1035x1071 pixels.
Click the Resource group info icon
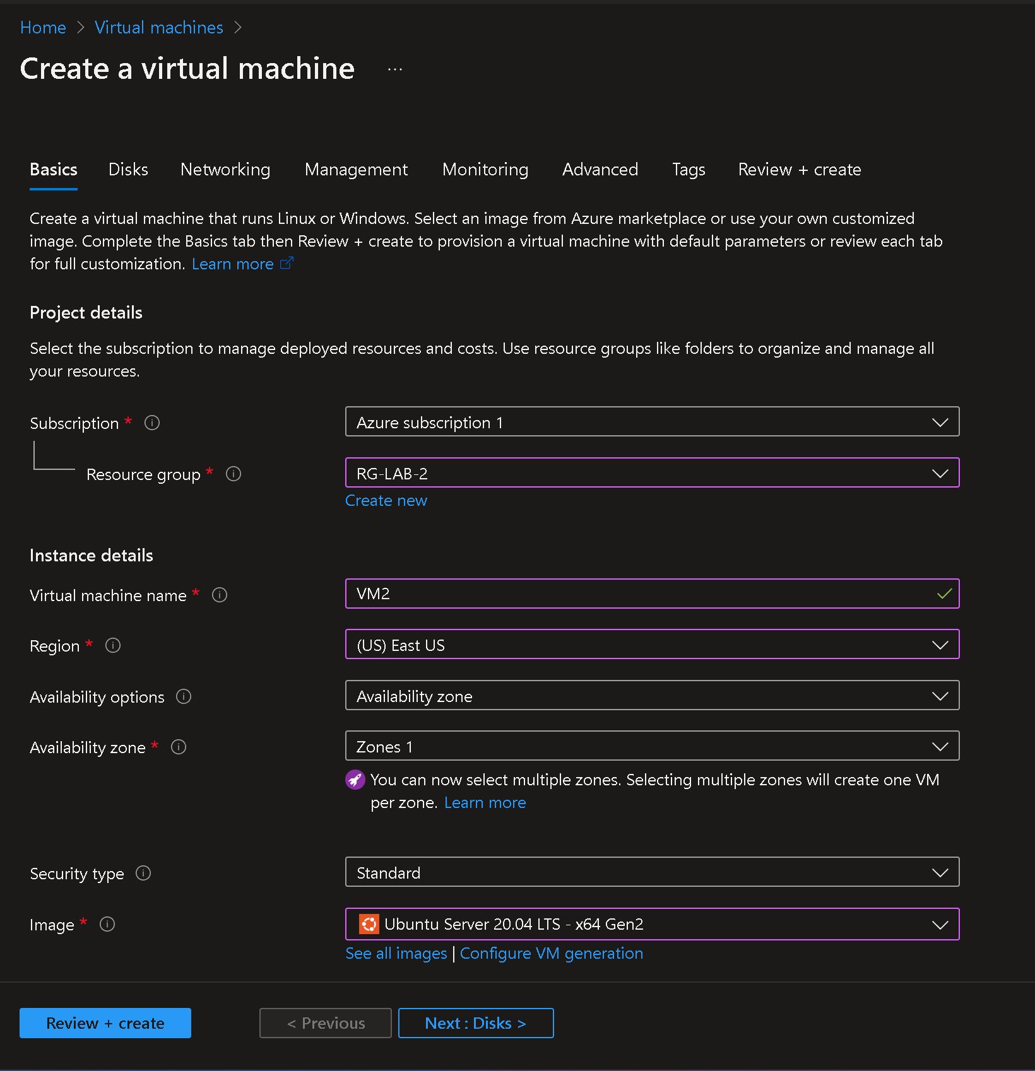(234, 474)
